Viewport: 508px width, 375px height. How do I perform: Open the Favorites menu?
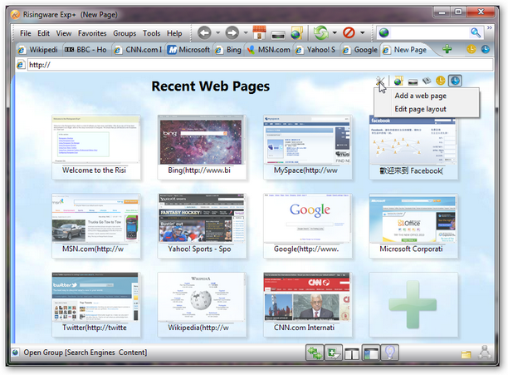coord(92,33)
